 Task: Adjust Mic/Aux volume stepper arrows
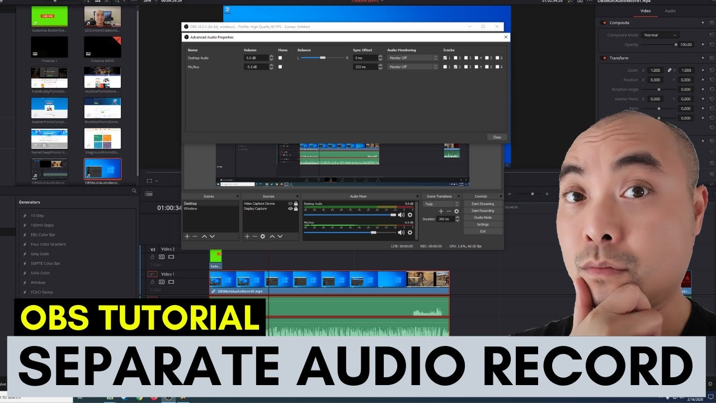click(271, 67)
